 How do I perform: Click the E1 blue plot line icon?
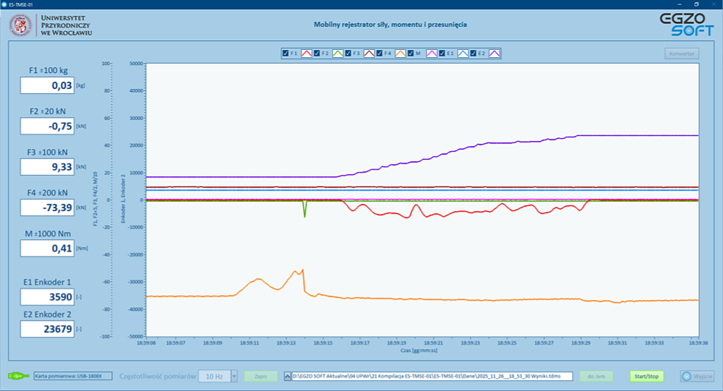coord(462,53)
